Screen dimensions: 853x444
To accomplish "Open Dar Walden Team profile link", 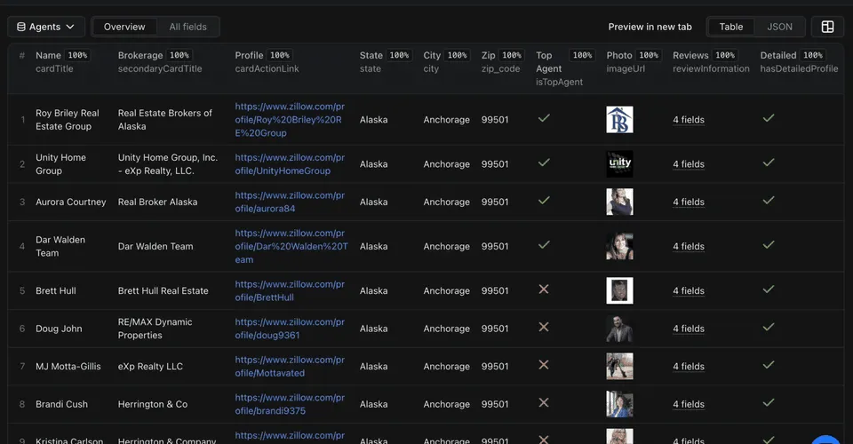I will click(x=291, y=246).
